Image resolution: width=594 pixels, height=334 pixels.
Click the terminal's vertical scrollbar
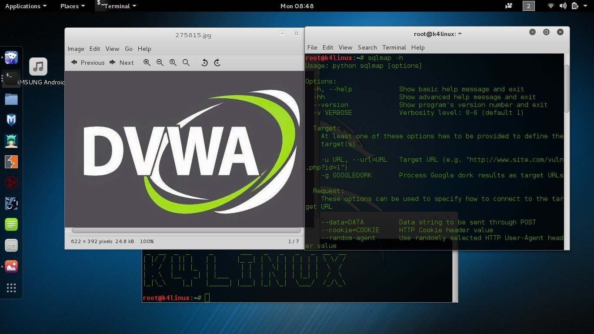pyautogui.click(x=567, y=89)
